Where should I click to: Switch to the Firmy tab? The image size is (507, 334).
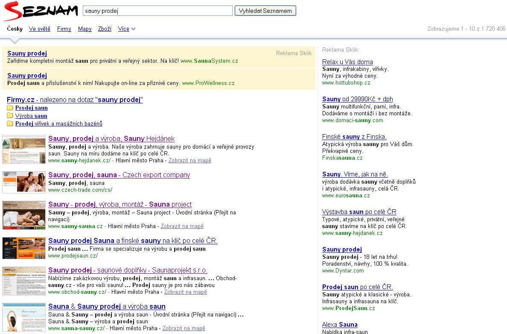coord(64,29)
